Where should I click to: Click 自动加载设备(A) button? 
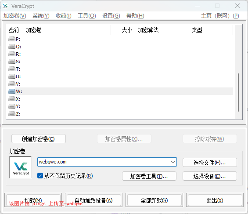(x=93, y=200)
